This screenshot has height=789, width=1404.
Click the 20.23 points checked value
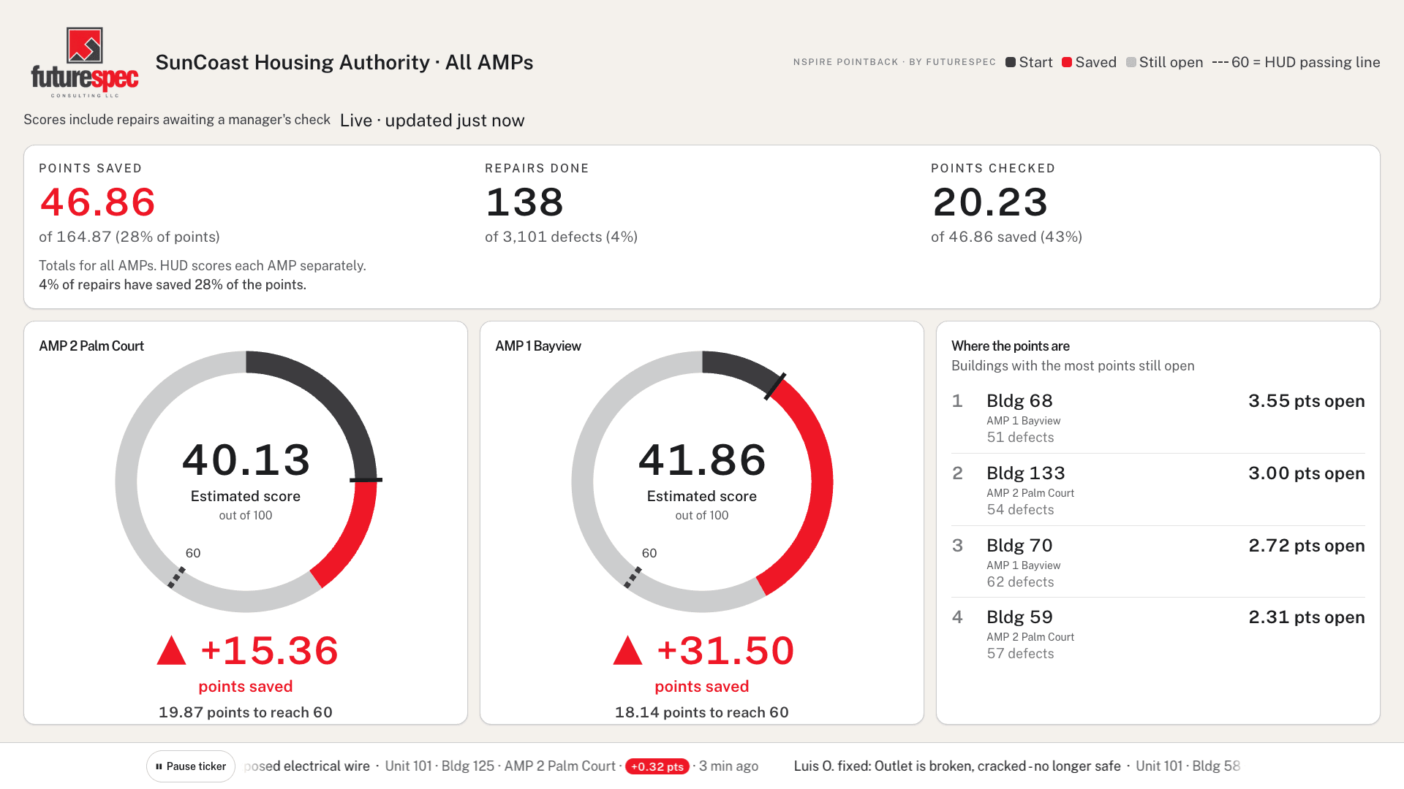click(990, 202)
